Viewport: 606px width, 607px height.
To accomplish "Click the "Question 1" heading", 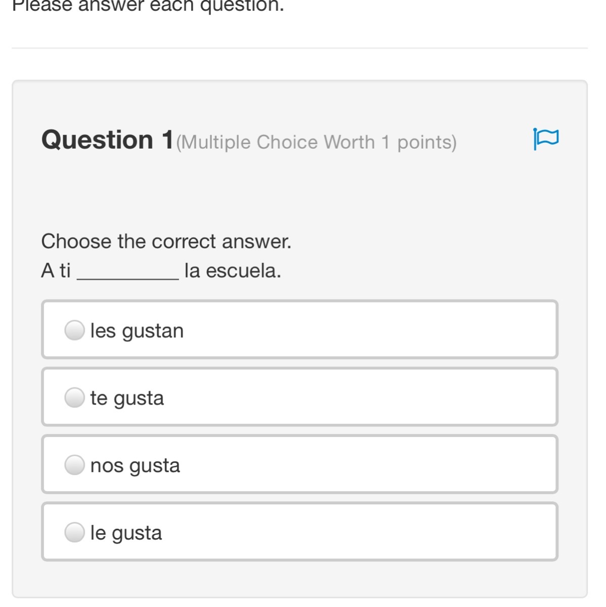I will [x=107, y=140].
